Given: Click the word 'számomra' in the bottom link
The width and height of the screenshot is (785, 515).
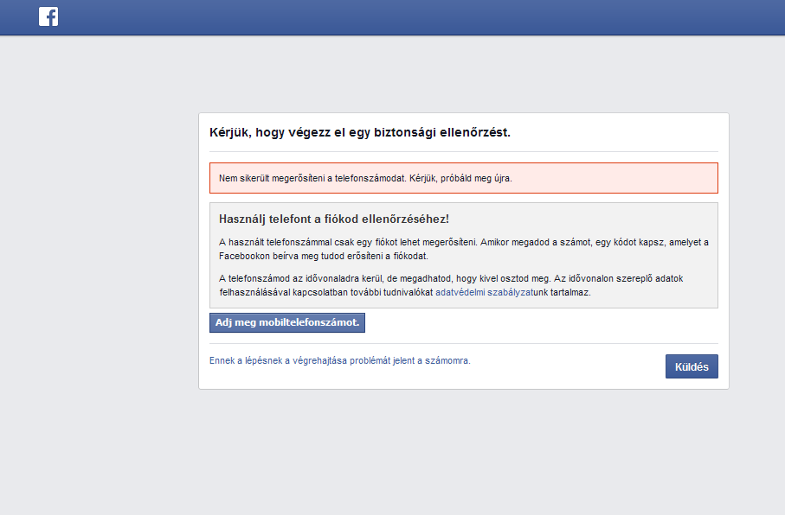Looking at the screenshot, I should (448, 361).
